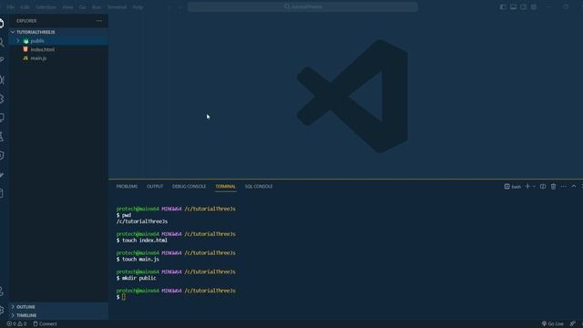
Task: Click the Connect status bar item
Action: 45,324
